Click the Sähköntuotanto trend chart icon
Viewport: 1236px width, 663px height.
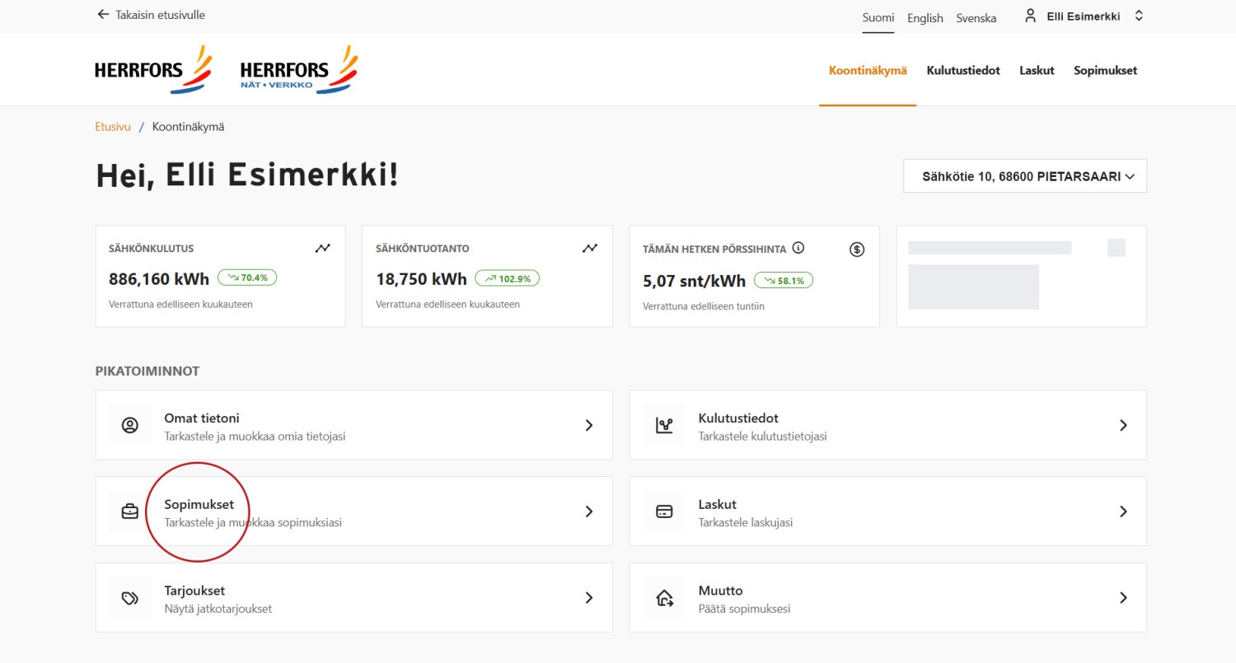click(x=590, y=248)
